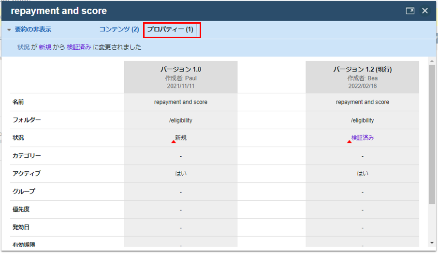Click the 有効期限 row label
The height and width of the screenshot is (254, 438).
tap(24, 244)
